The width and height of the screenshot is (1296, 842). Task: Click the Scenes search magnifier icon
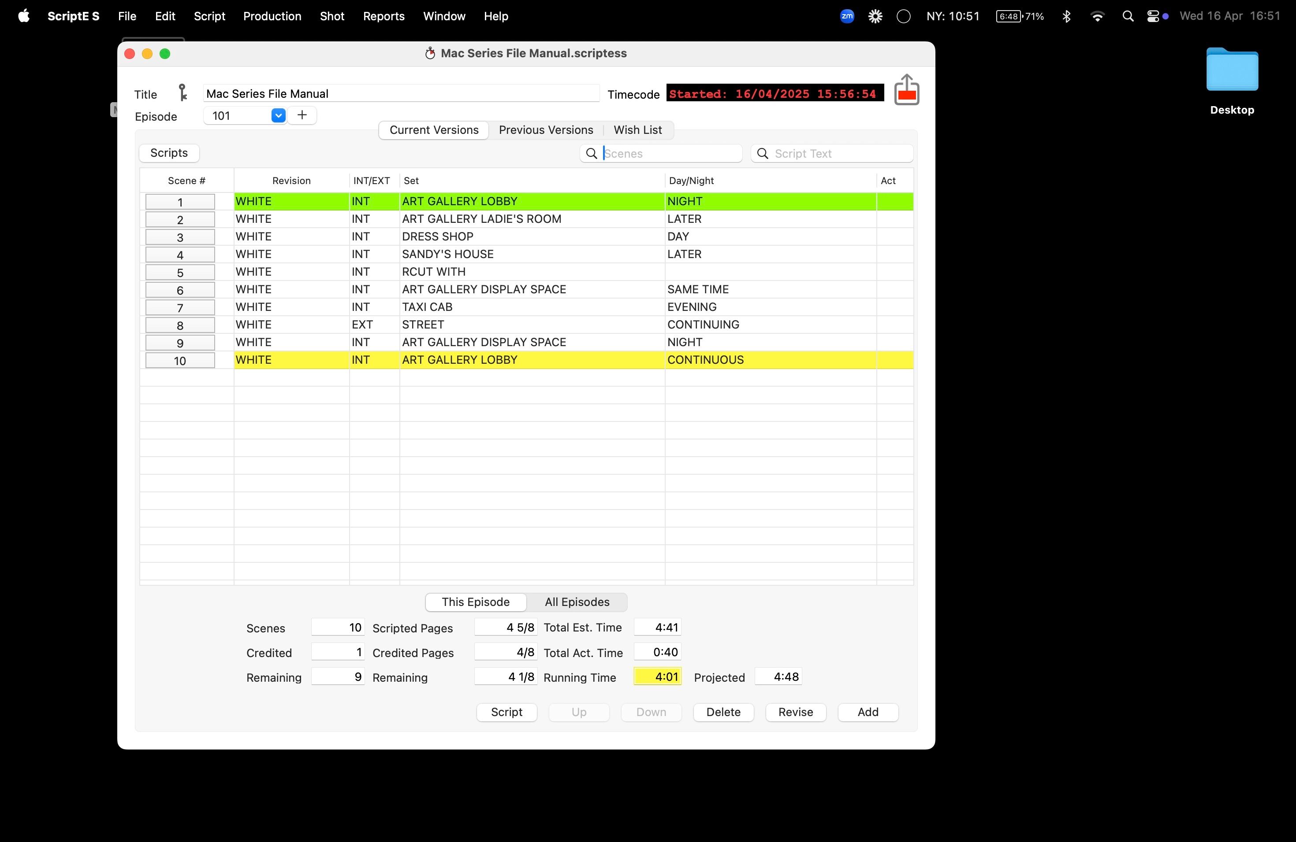(592, 153)
